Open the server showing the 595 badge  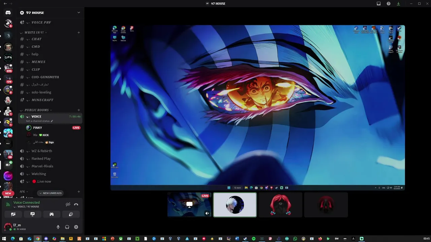8,68
